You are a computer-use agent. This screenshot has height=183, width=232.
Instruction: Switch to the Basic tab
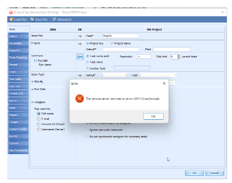18,29
